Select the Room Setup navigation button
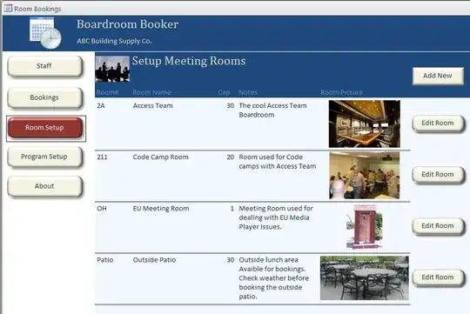Viewport: 470px width, 314px height. [45, 128]
